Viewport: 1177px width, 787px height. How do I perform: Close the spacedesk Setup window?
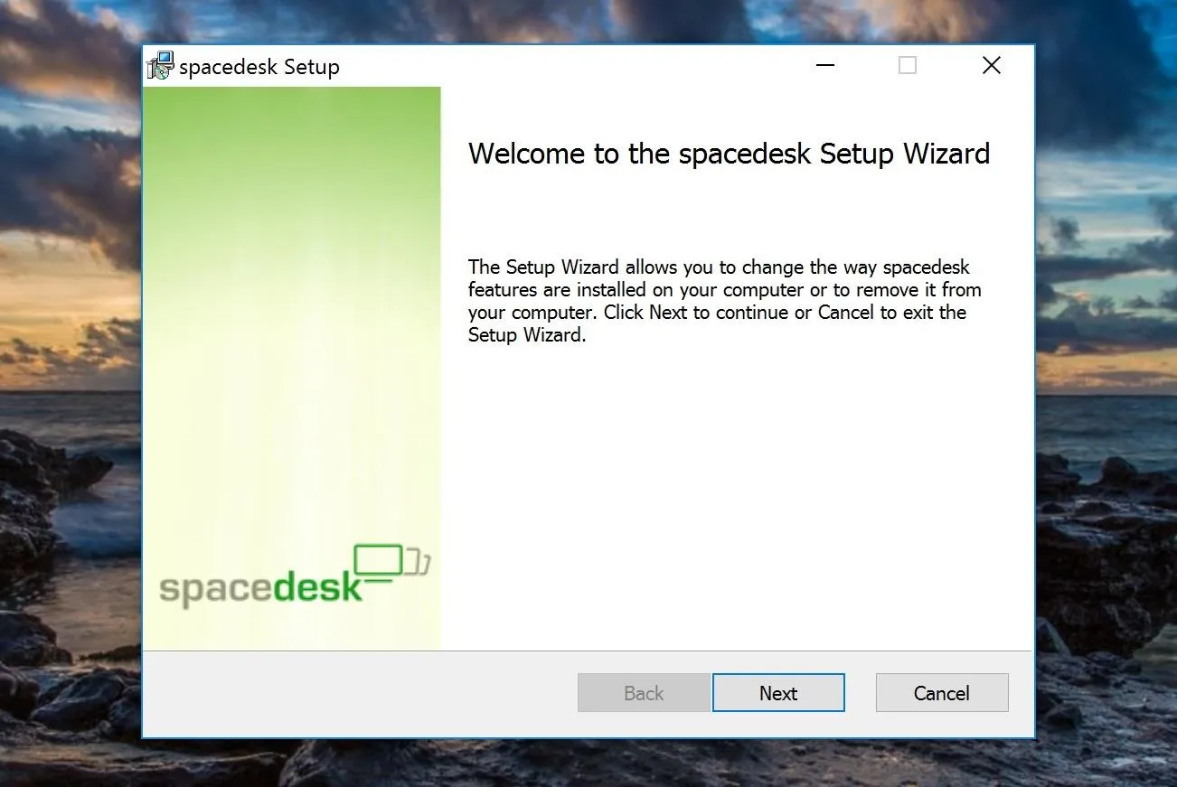[x=992, y=66]
